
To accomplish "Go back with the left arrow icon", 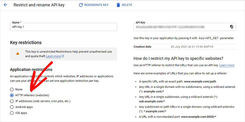I will 5,5.
